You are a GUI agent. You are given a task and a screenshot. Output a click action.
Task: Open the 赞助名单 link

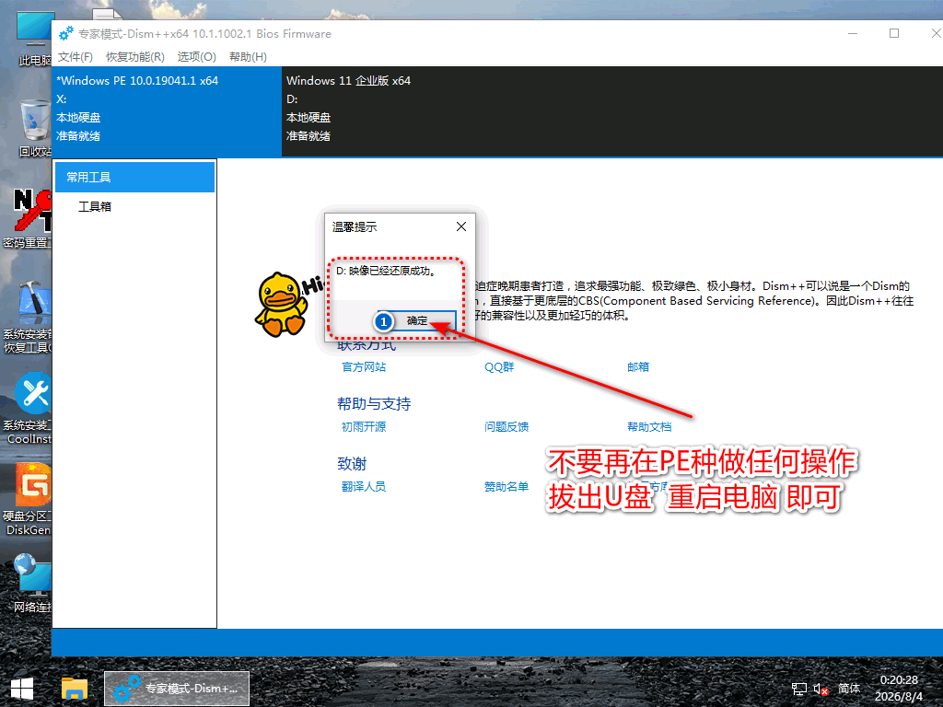tap(506, 486)
